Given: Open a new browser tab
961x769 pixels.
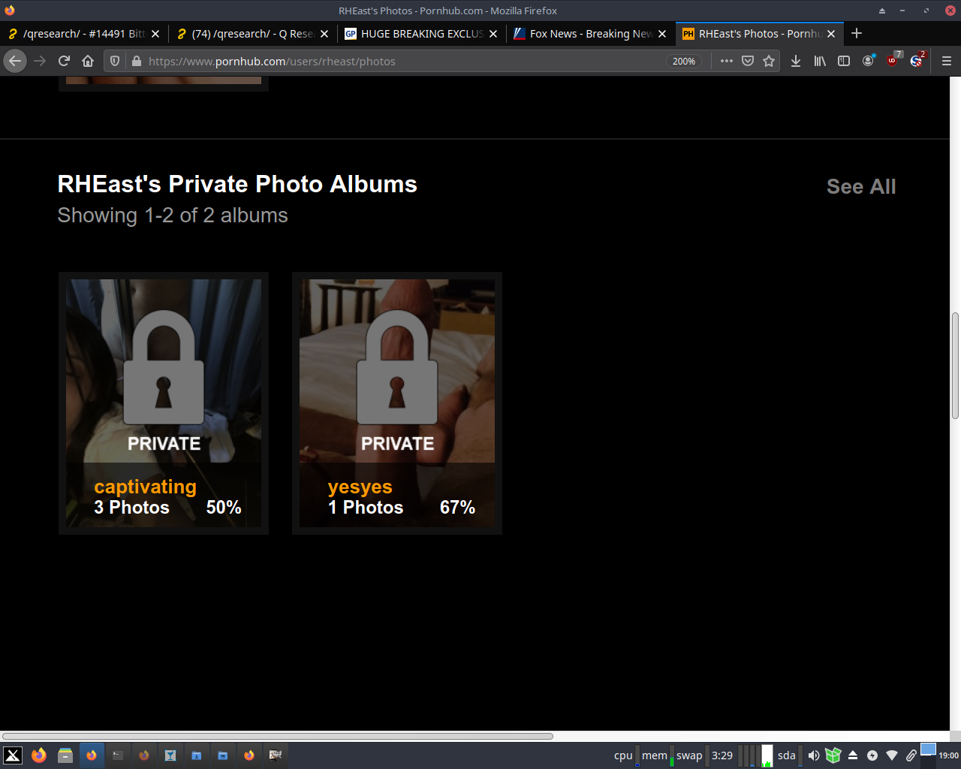Looking at the screenshot, I should click(x=857, y=33).
